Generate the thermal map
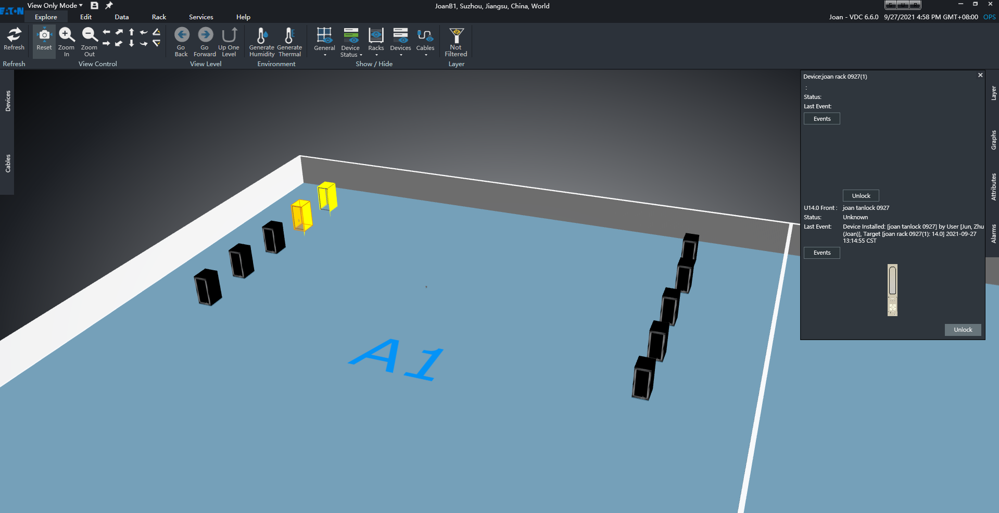 289,41
